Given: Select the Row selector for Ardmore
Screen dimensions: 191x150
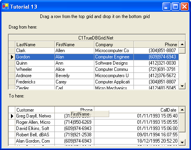Looking at the screenshot, I should pos(12,76).
